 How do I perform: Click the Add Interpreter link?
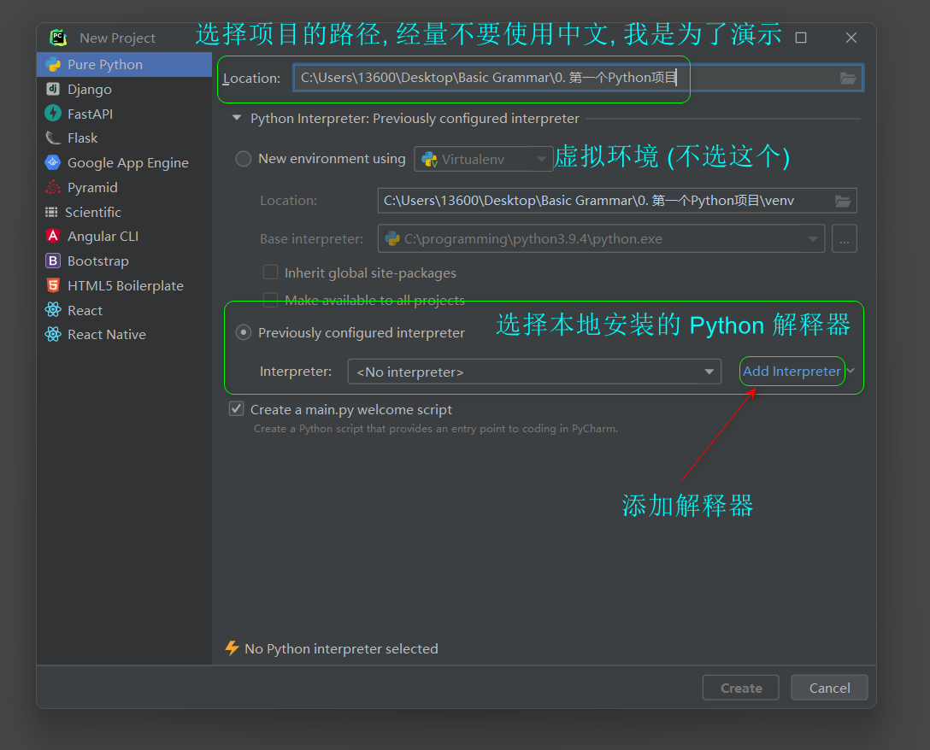tap(792, 371)
